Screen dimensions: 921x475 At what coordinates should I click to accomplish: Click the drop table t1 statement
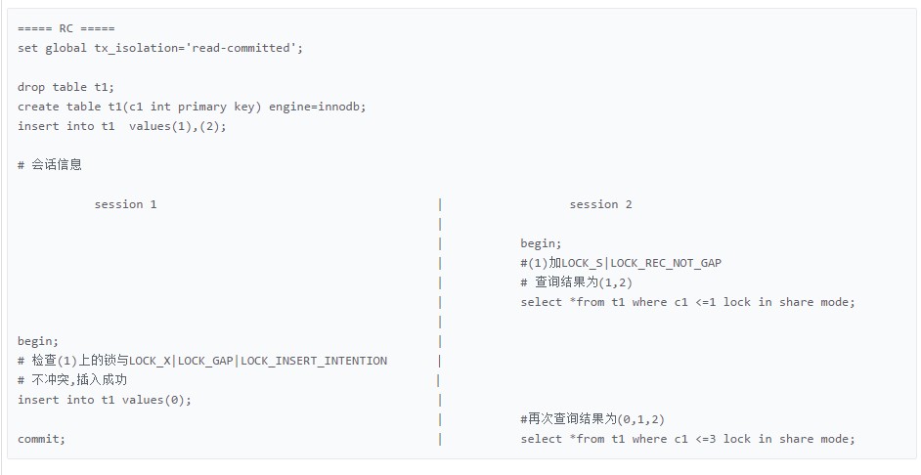(x=66, y=87)
